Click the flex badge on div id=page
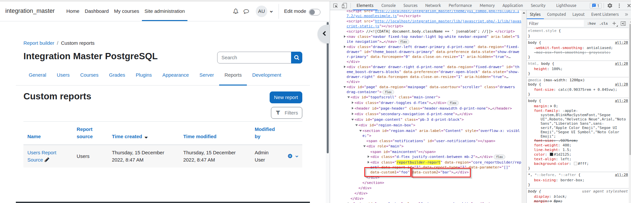Screen dimensions: 631x203 pos(388,92)
